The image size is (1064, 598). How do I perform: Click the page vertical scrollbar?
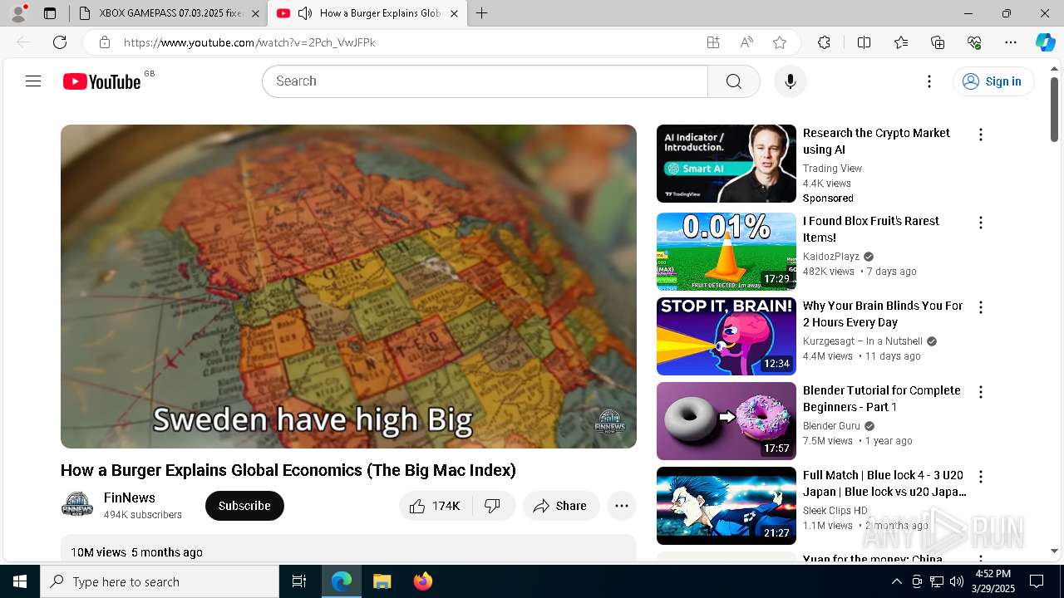(x=1054, y=108)
